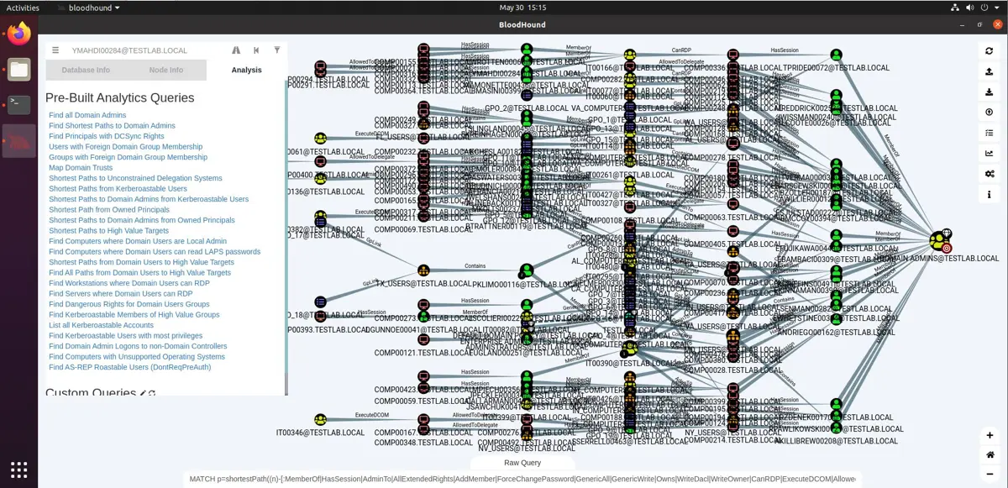Click the Back step icon in search bar

point(256,50)
